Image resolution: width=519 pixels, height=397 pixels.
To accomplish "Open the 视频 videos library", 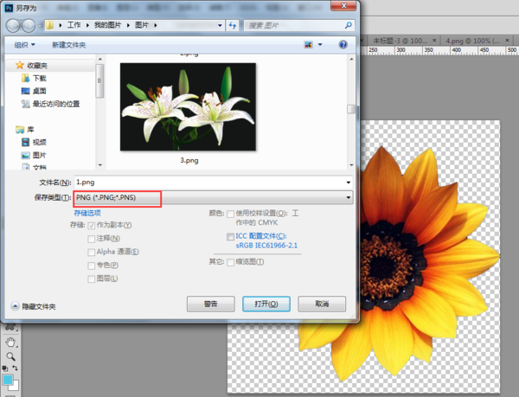I will (34, 142).
